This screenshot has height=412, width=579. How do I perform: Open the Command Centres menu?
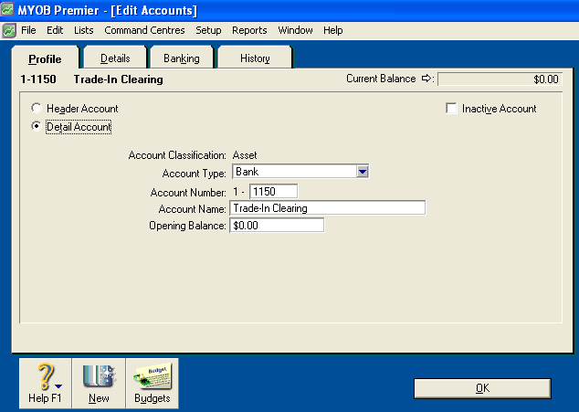[x=144, y=30]
